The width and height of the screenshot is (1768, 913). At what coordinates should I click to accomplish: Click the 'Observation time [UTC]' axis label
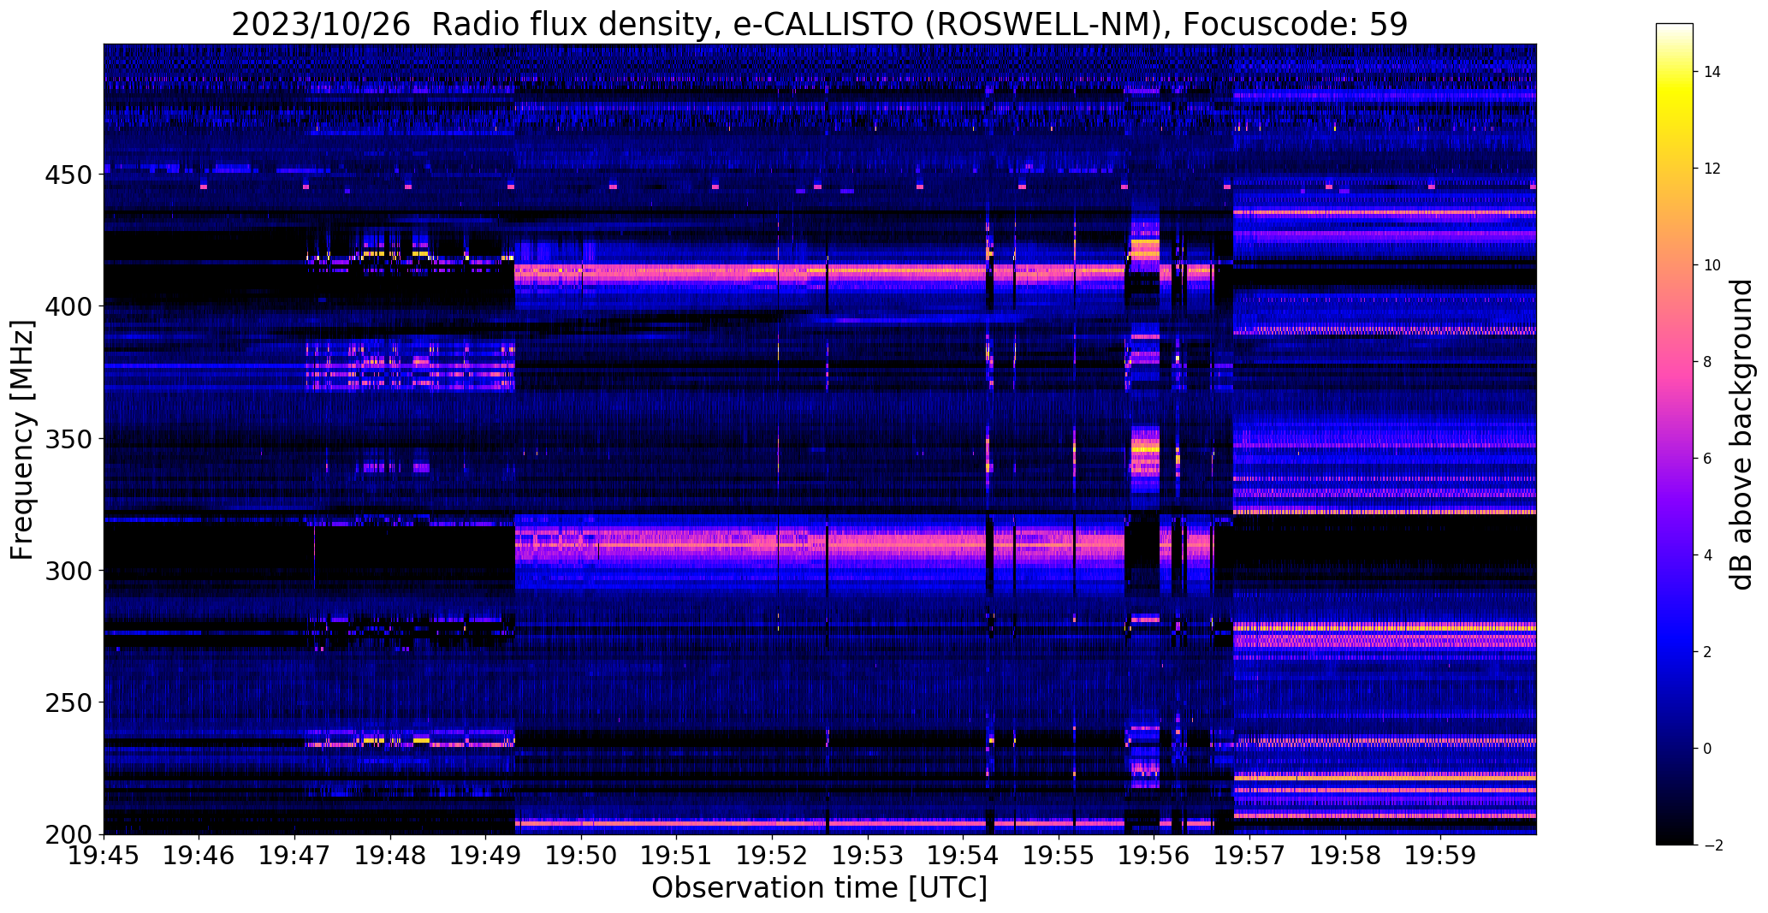[819, 887]
